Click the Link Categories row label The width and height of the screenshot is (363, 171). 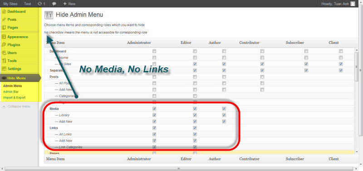pyautogui.click(x=69, y=147)
